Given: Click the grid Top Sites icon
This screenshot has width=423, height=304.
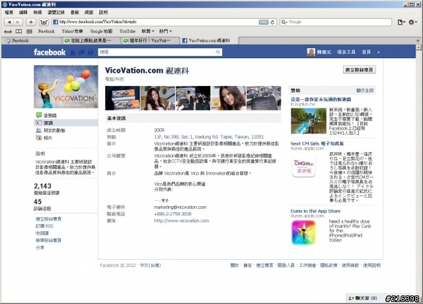Looking at the screenshot, I should coord(29,31).
